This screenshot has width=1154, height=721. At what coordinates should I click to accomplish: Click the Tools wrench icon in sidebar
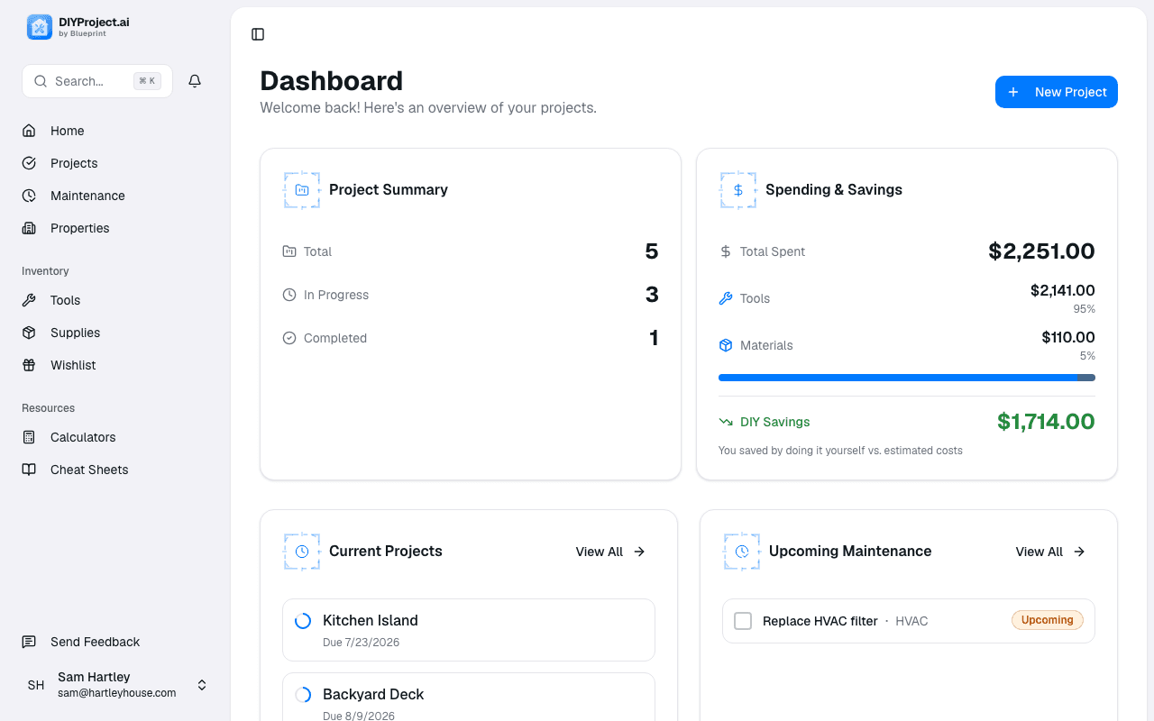(29, 300)
